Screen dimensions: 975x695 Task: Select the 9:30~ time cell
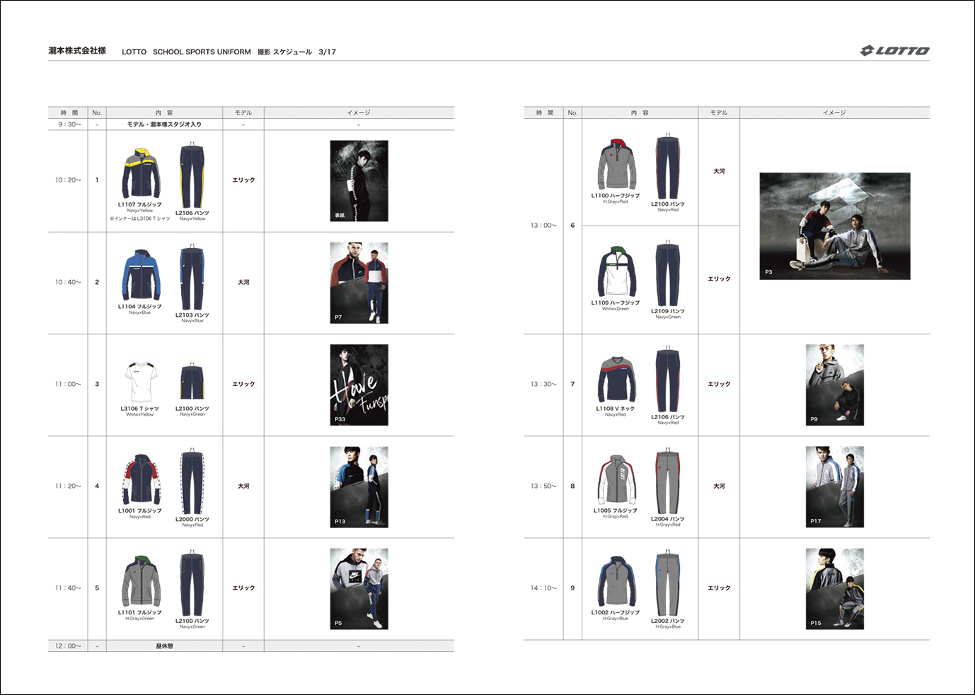(x=69, y=124)
